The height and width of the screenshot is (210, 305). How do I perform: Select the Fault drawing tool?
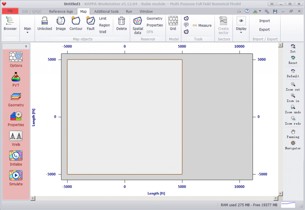(91, 21)
